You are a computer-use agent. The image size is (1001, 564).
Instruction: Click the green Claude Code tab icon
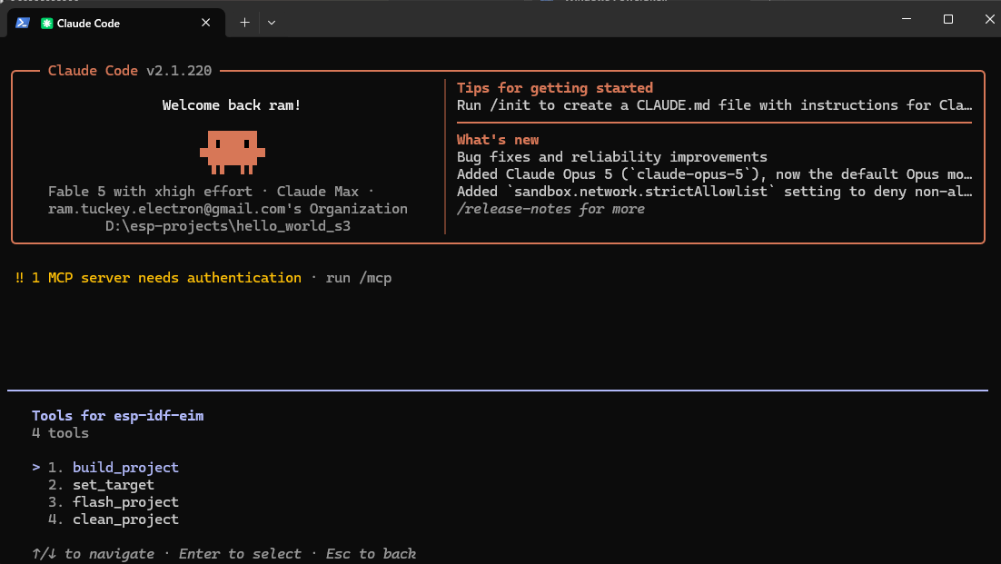click(x=46, y=23)
